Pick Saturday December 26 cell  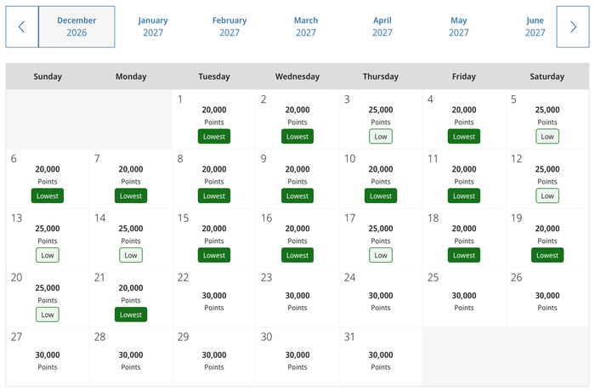[547, 297]
